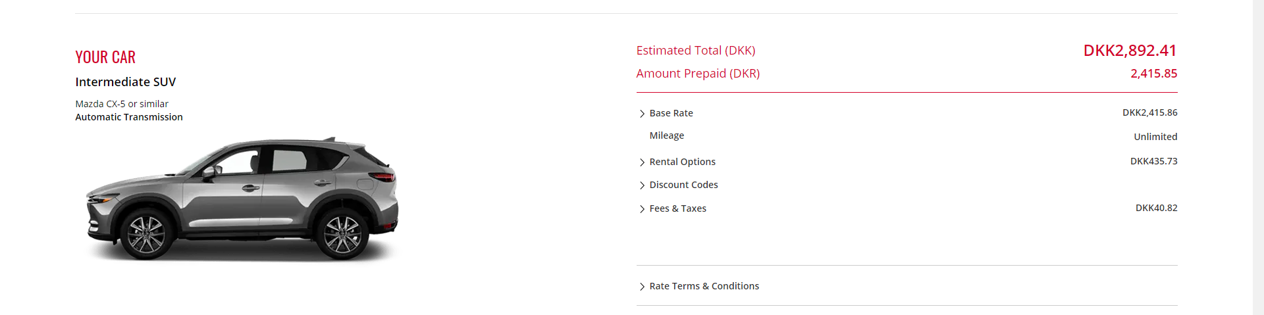Viewport: 1264px width, 315px height.
Task: Click the YOUR CAR heading
Action: pos(105,57)
